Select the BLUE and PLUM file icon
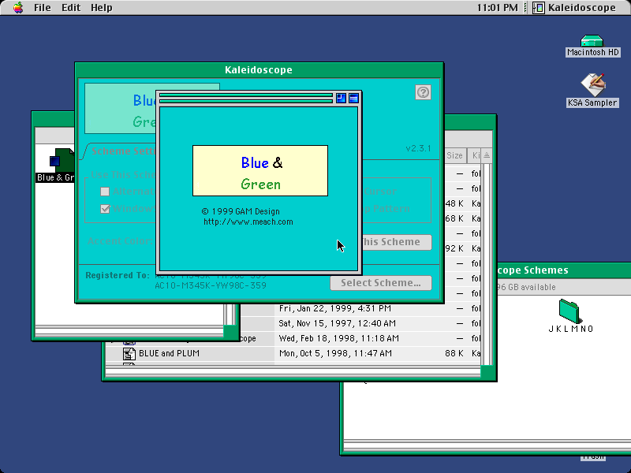The image size is (631, 473). (129, 353)
